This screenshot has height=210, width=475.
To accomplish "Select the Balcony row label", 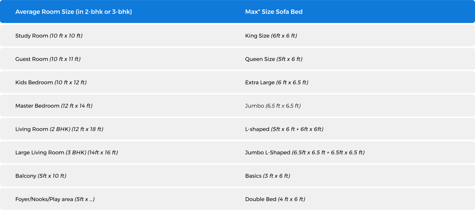I will 26,176.
